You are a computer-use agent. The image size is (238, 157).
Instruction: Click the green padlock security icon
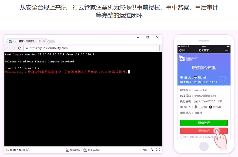tap(26, 48)
